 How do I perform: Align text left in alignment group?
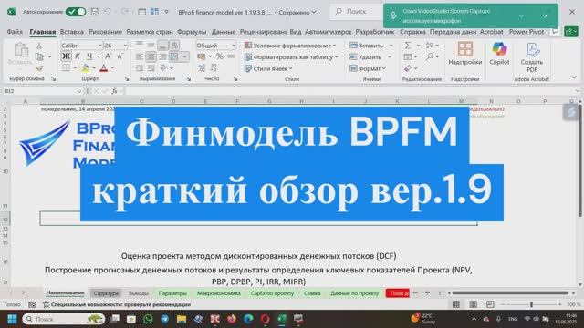[140, 56]
